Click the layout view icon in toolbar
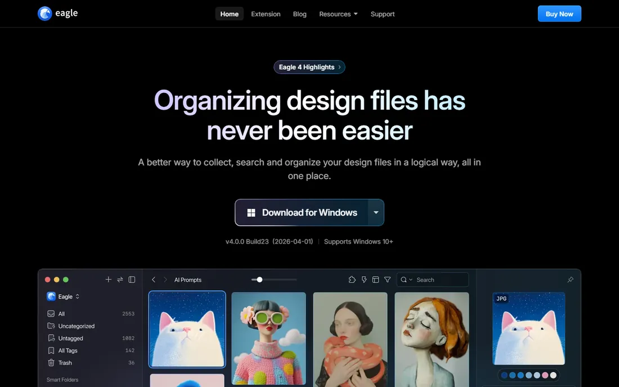Image resolution: width=619 pixels, height=387 pixels. 376,280
